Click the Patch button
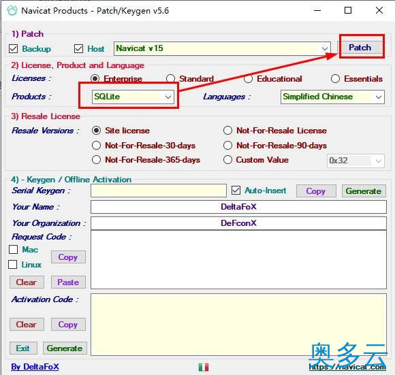The width and height of the screenshot is (395, 375). 360,48
